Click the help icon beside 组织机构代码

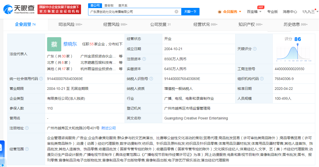262,79
